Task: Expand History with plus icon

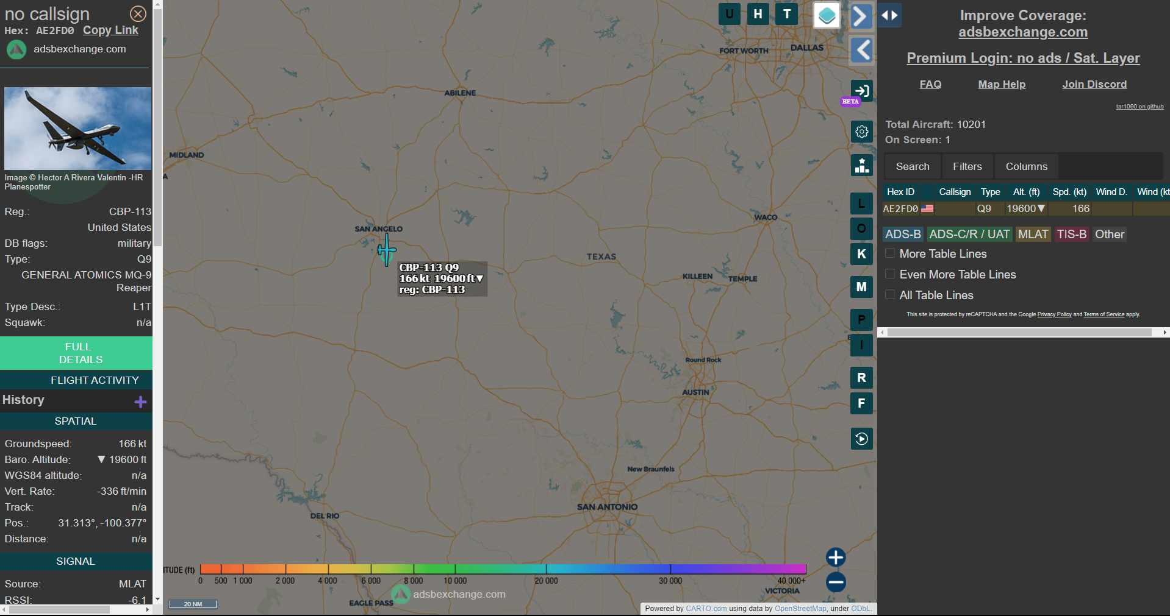Action: pos(140,402)
